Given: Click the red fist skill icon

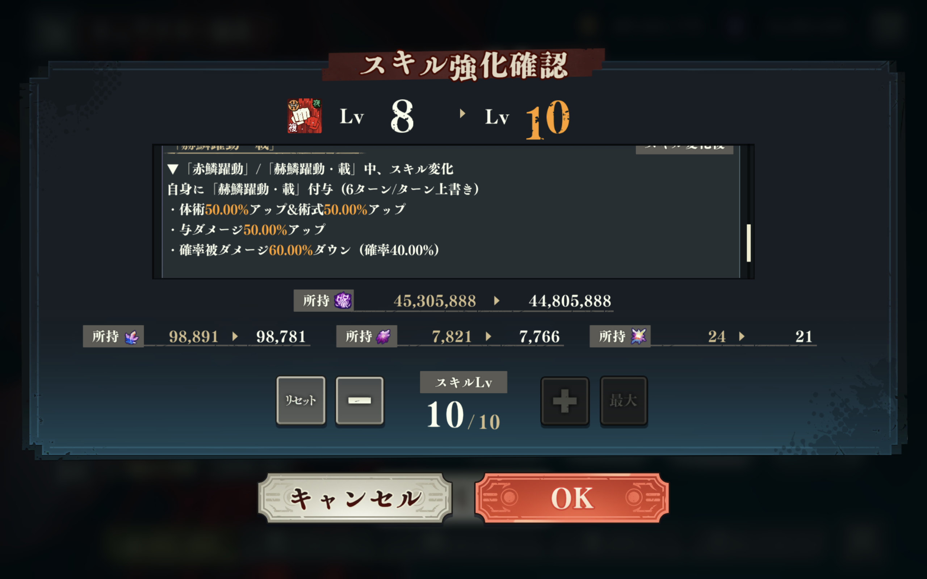Looking at the screenshot, I should [x=305, y=116].
